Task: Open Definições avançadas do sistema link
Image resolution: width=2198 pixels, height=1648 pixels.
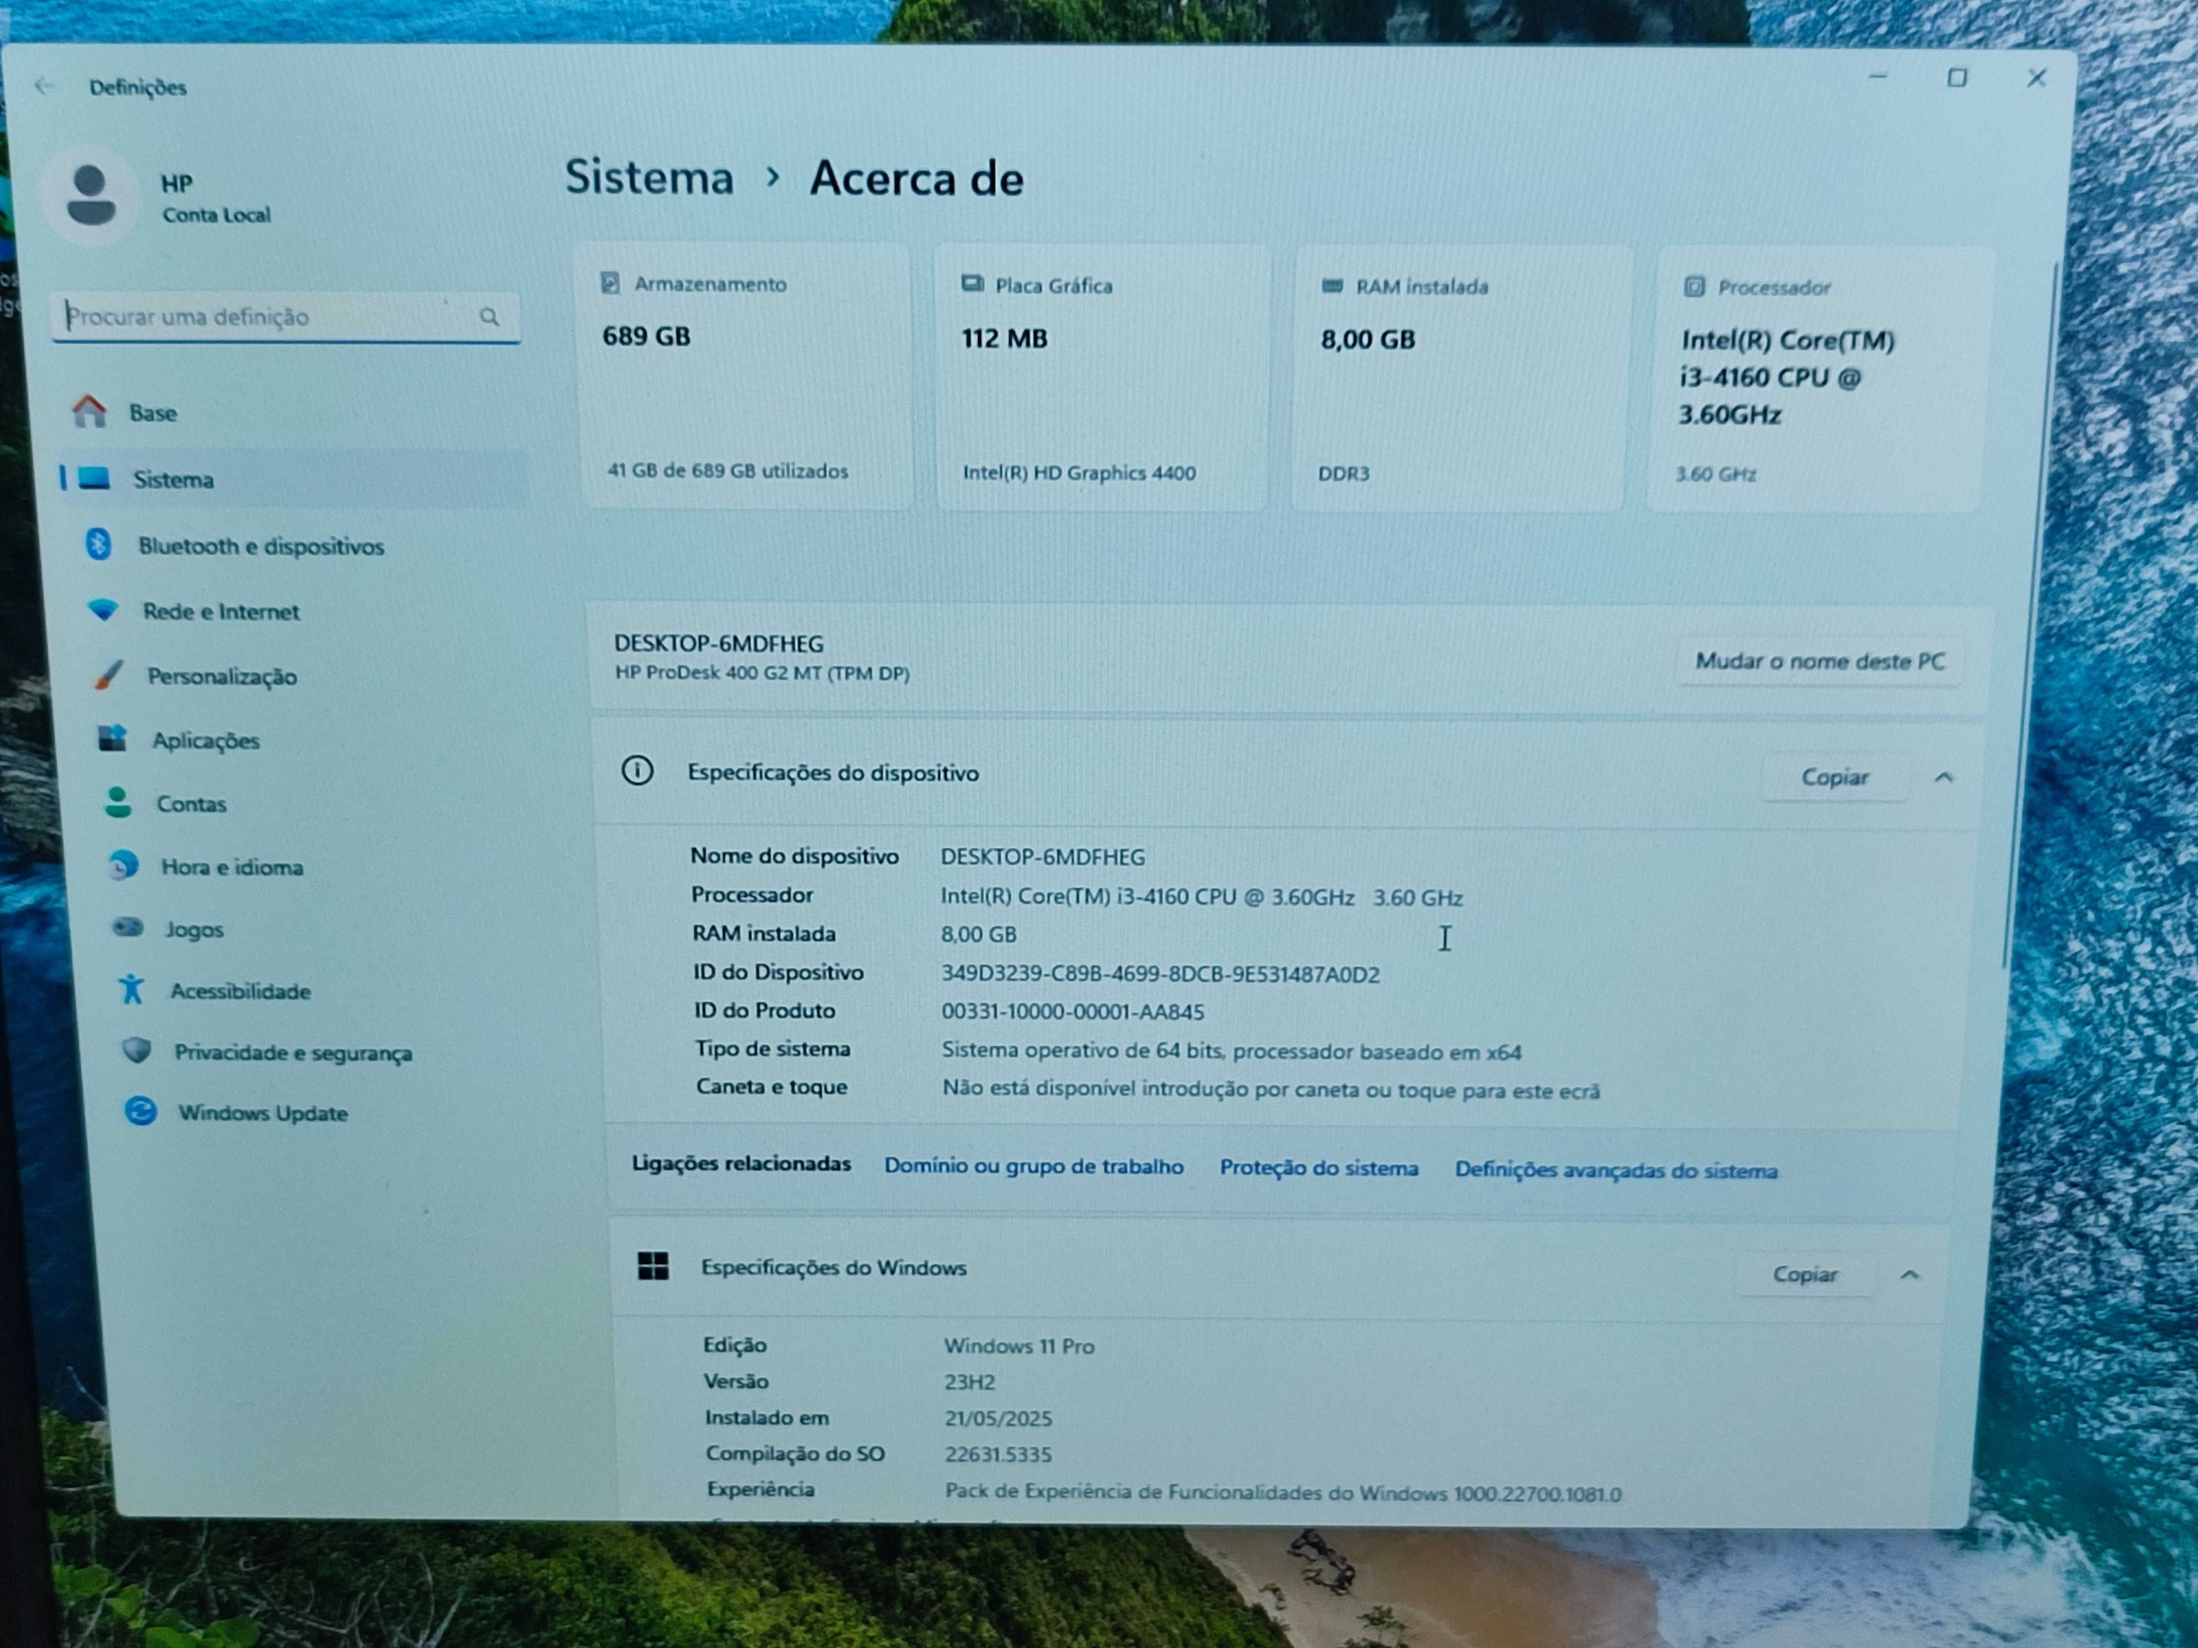Action: click(x=1616, y=1170)
